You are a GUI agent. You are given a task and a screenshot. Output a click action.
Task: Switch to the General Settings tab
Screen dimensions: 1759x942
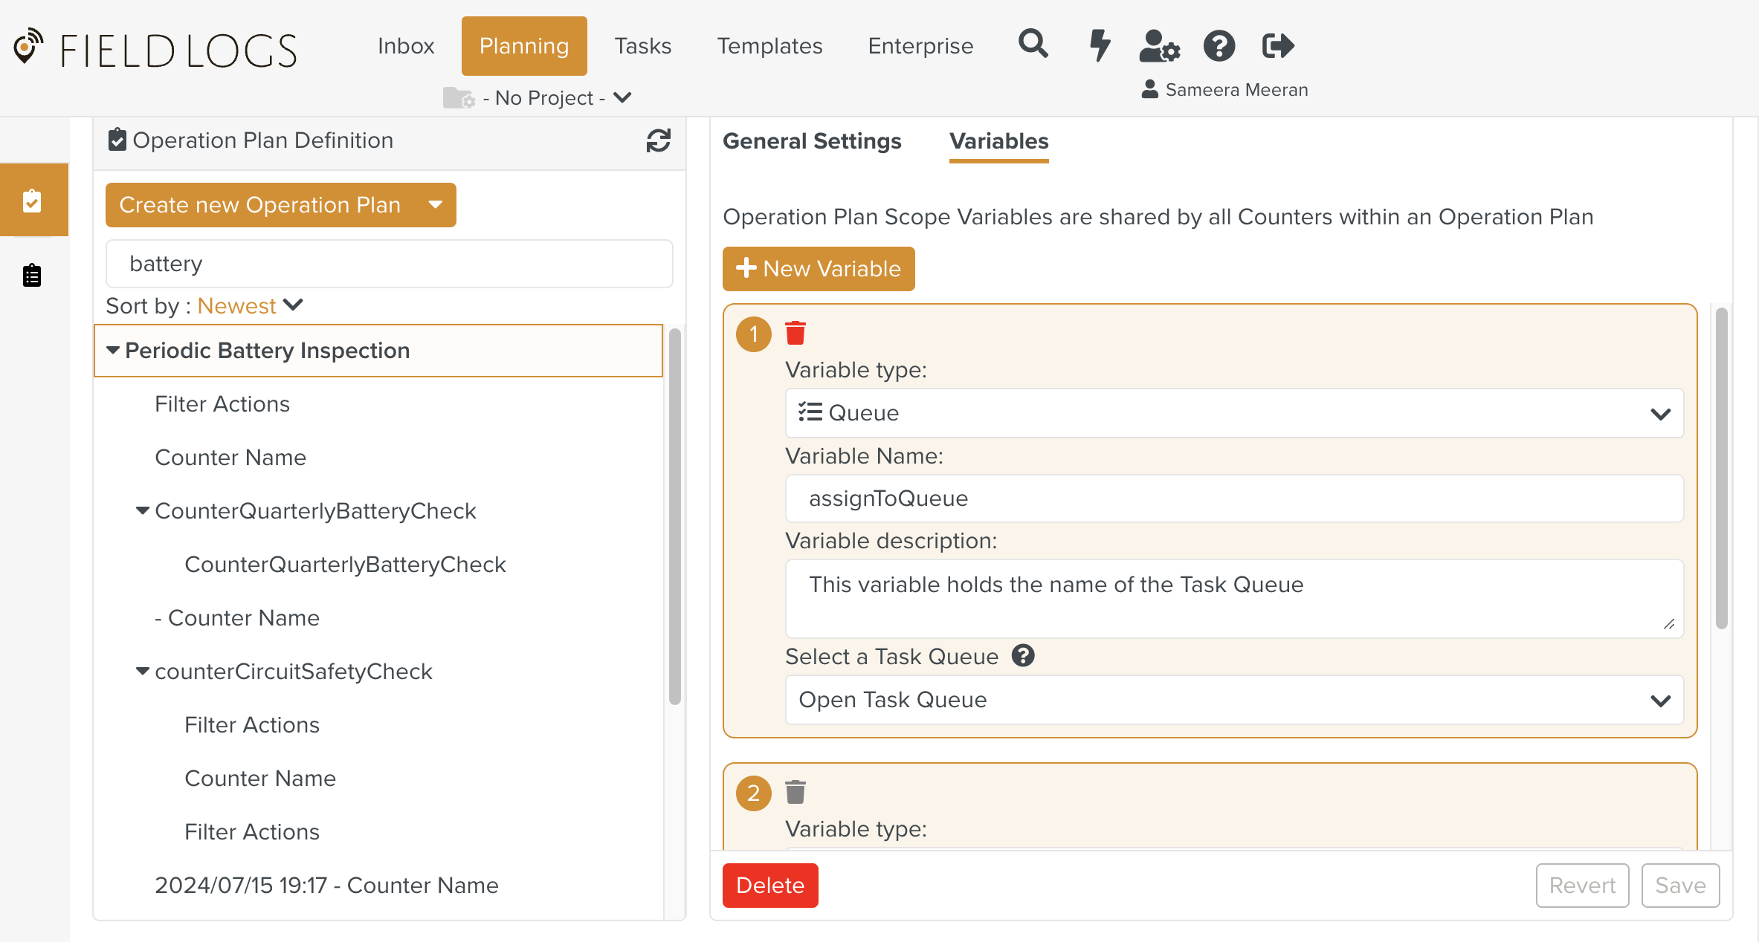point(812,140)
